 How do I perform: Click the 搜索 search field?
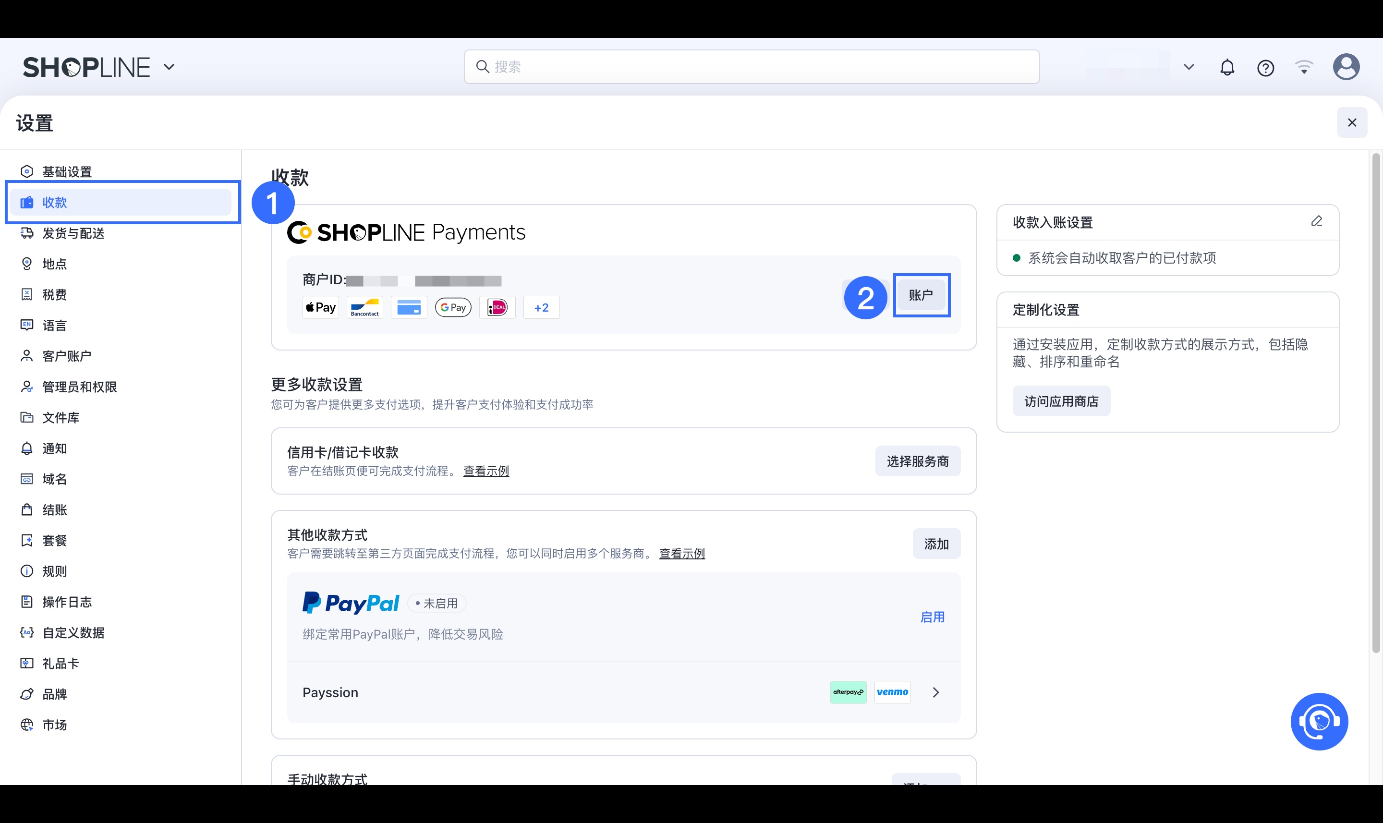752,67
